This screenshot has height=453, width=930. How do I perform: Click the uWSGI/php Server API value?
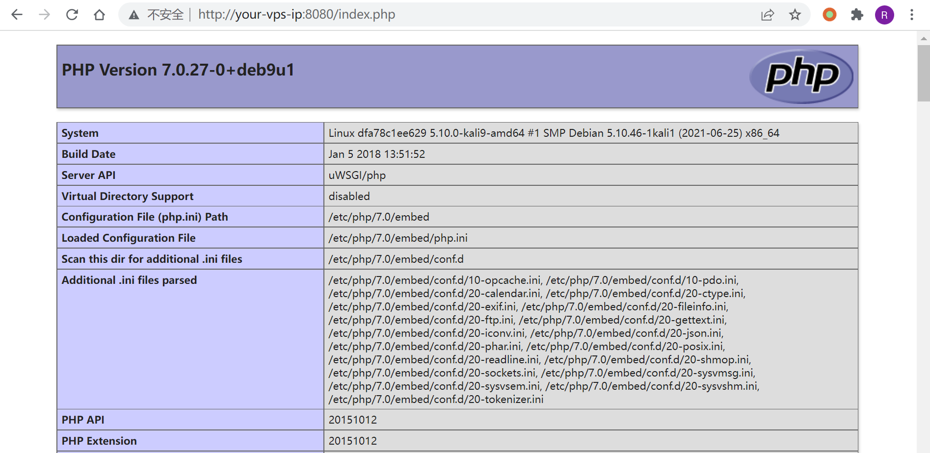(357, 175)
